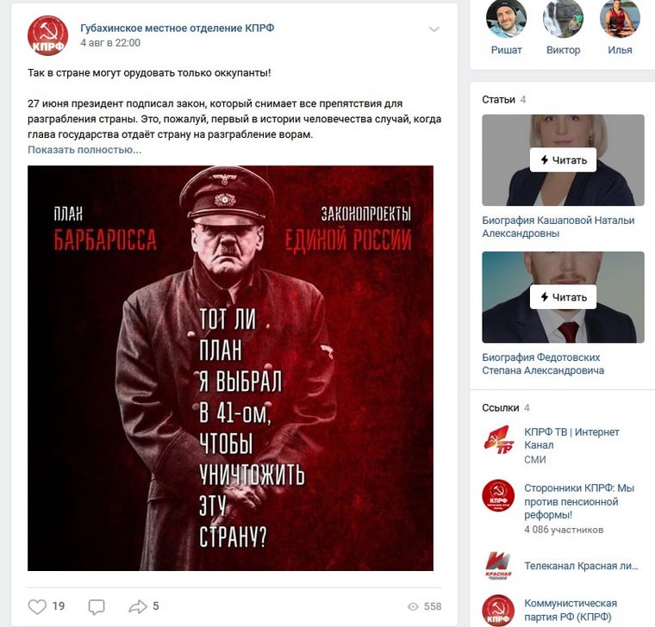Viewport: 655px width, 627px height.
Task: Like the post with the heart icon
Action: pos(37,606)
